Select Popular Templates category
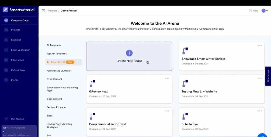 pos(57,54)
